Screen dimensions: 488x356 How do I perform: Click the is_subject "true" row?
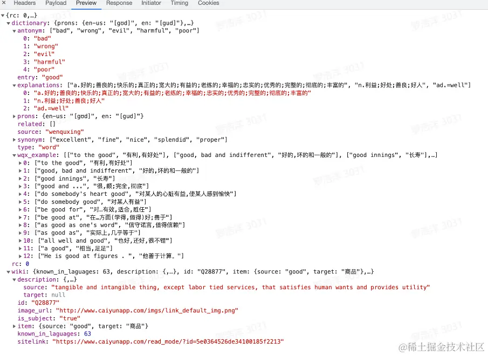(49, 318)
